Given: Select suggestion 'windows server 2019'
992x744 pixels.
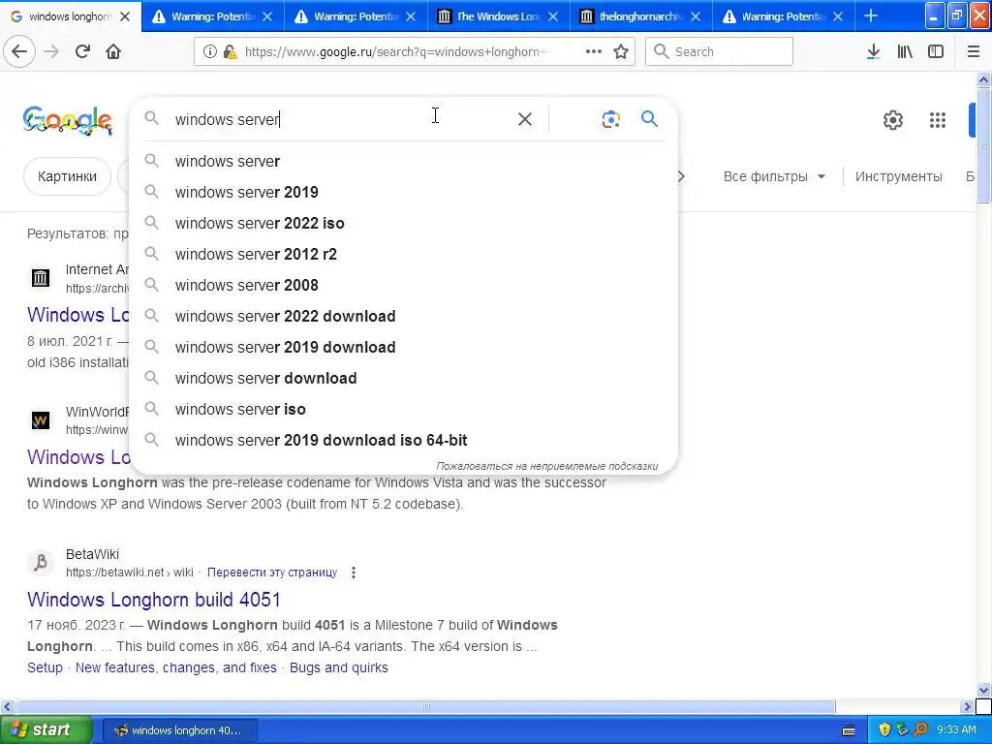Looking at the screenshot, I should pyautogui.click(x=403, y=193).
